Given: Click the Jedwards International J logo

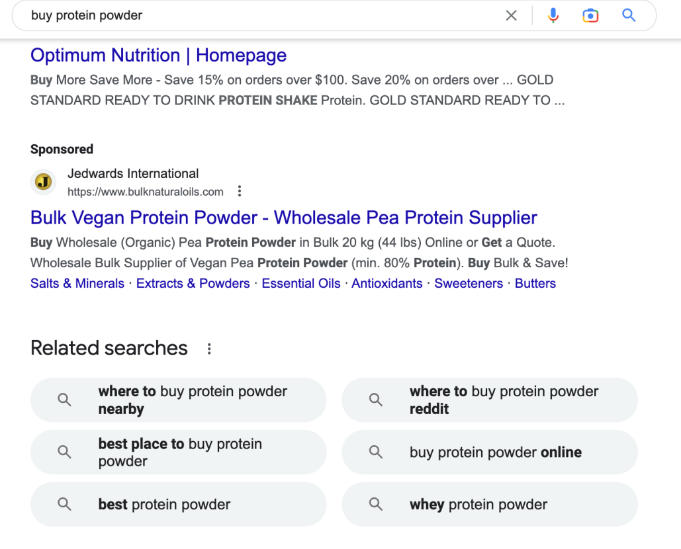Looking at the screenshot, I should pyautogui.click(x=44, y=182).
